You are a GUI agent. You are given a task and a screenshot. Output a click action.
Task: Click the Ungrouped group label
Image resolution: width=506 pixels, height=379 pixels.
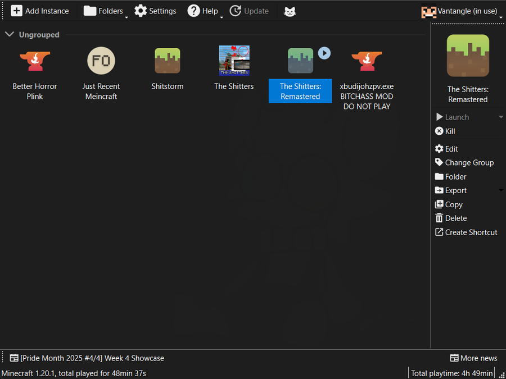[39, 34]
